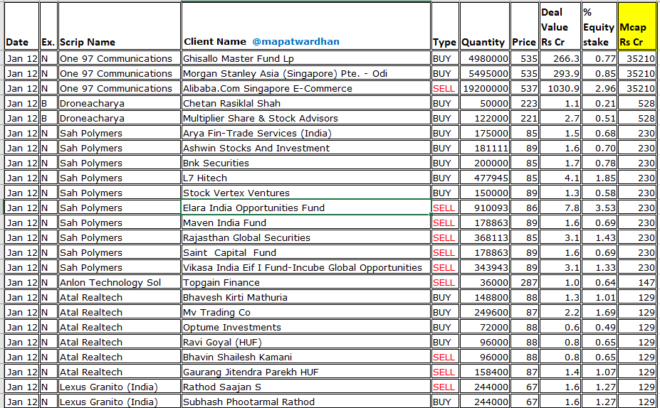The height and width of the screenshot is (408, 660).
Task: Select the Mcap Rs Cr yellow header cell
Action: point(637,26)
